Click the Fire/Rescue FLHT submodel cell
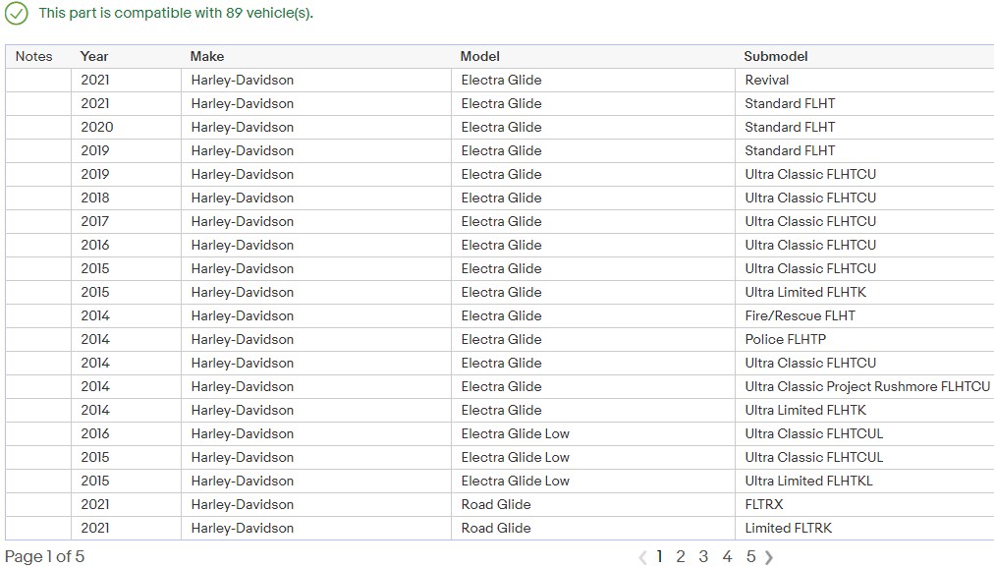 coord(800,315)
